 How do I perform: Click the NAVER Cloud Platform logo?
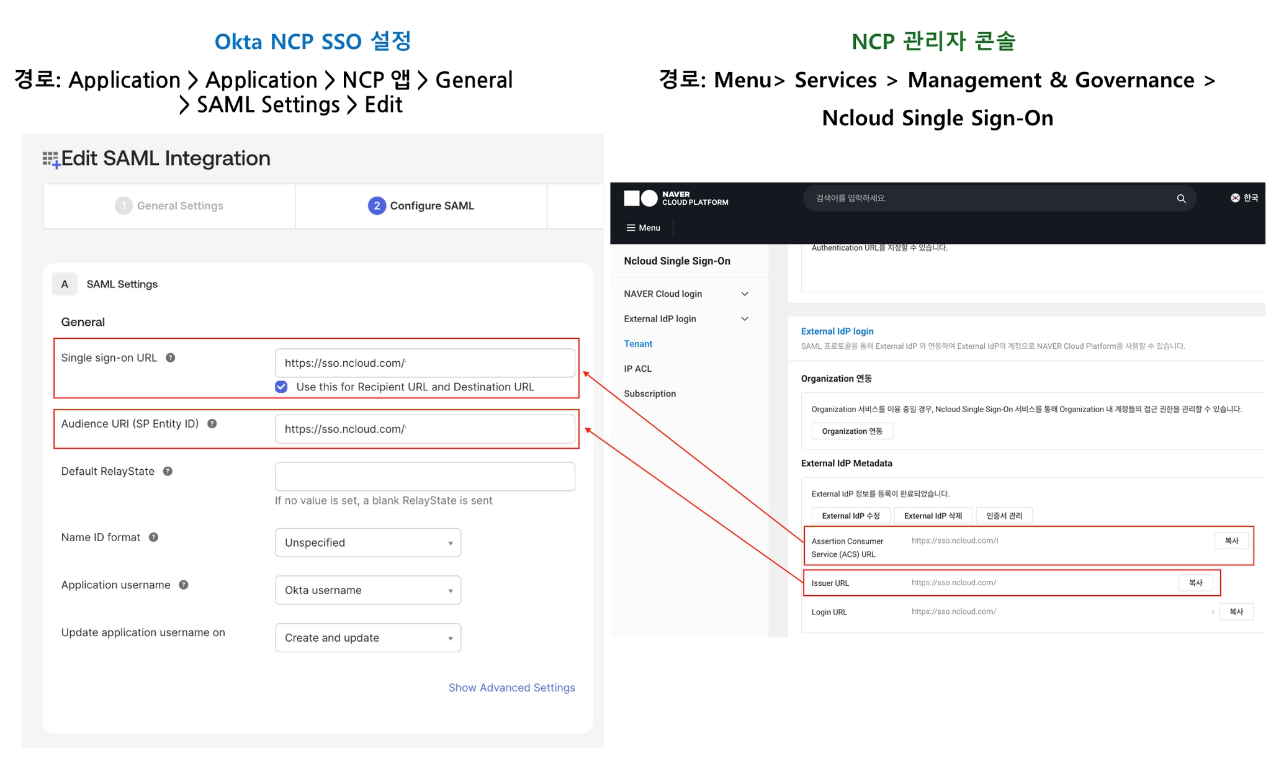[676, 199]
